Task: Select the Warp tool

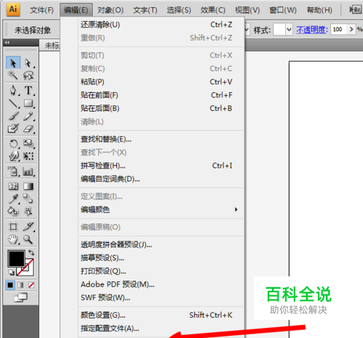Action: 13,156
